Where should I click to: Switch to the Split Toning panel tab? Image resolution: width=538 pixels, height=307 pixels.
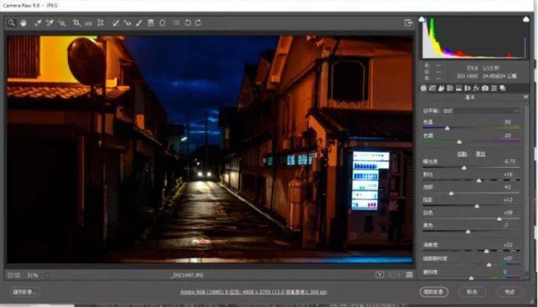[x=459, y=89]
